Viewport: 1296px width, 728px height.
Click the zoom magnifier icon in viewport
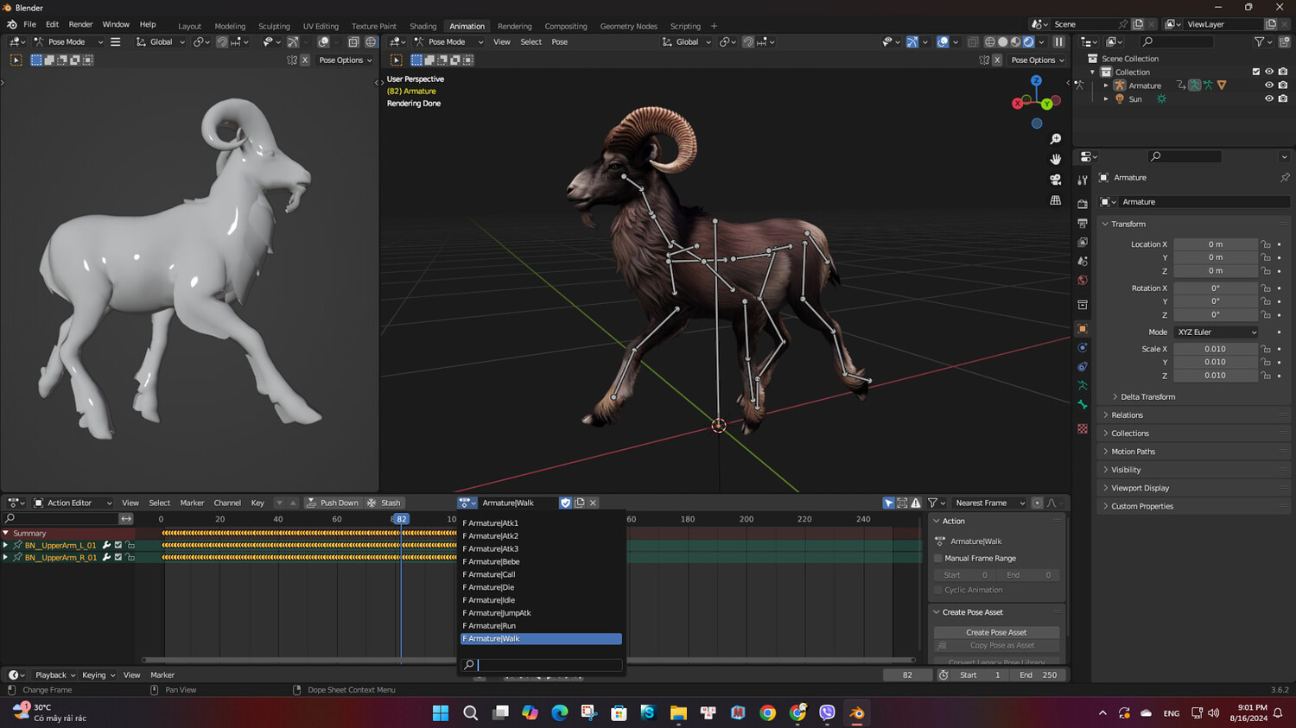click(x=1055, y=139)
